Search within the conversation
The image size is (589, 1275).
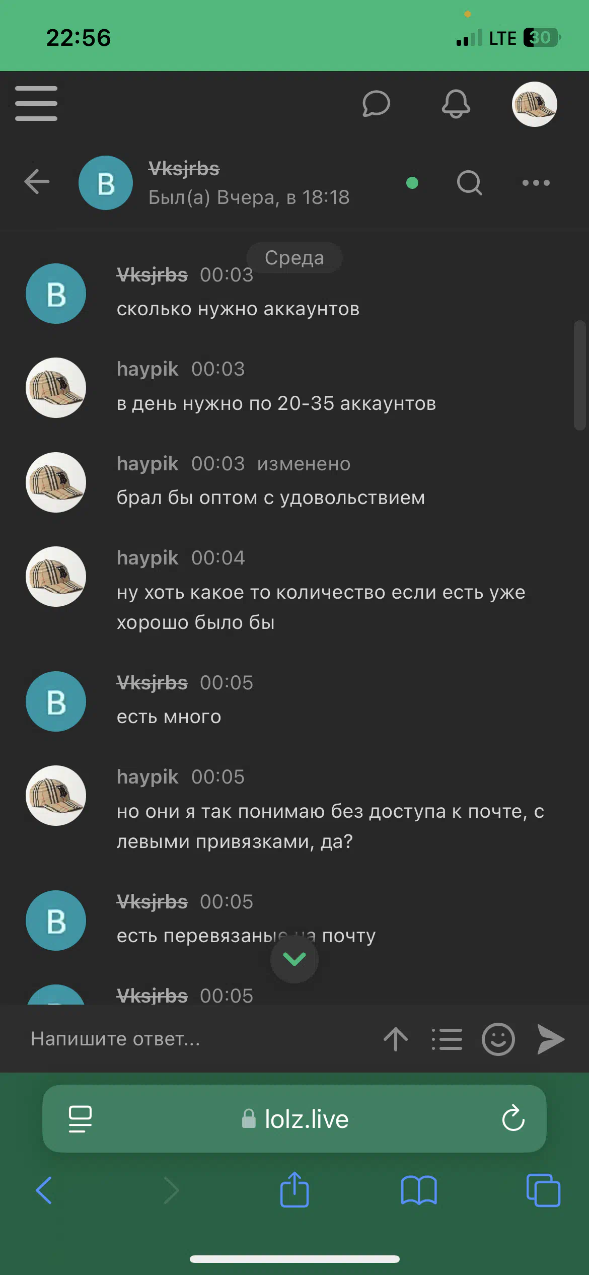(x=469, y=182)
